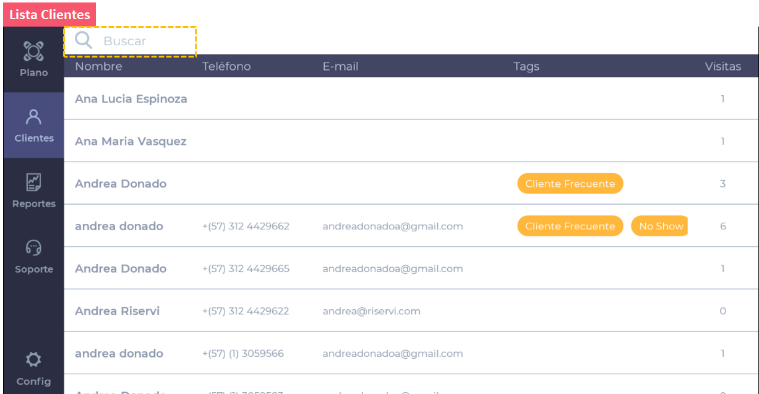
Task: Select the Clientes person icon
Action: (33, 117)
